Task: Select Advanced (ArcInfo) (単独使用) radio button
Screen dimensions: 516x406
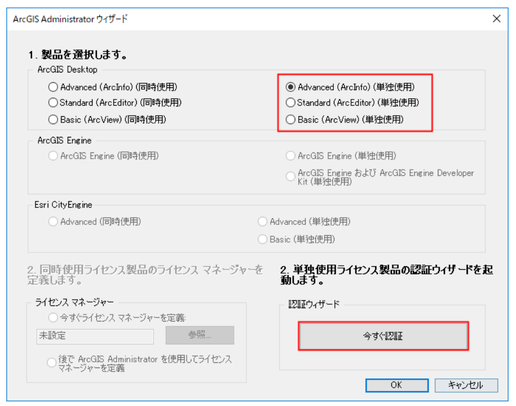Action: point(290,87)
